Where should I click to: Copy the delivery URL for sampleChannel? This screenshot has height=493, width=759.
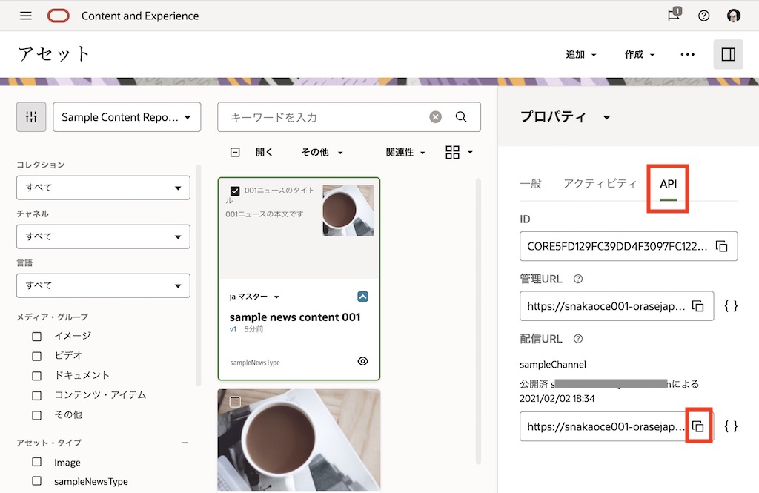coord(697,426)
